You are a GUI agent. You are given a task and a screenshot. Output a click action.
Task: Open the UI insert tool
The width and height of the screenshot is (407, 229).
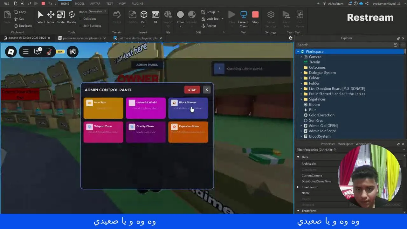[x=155, y=17]
